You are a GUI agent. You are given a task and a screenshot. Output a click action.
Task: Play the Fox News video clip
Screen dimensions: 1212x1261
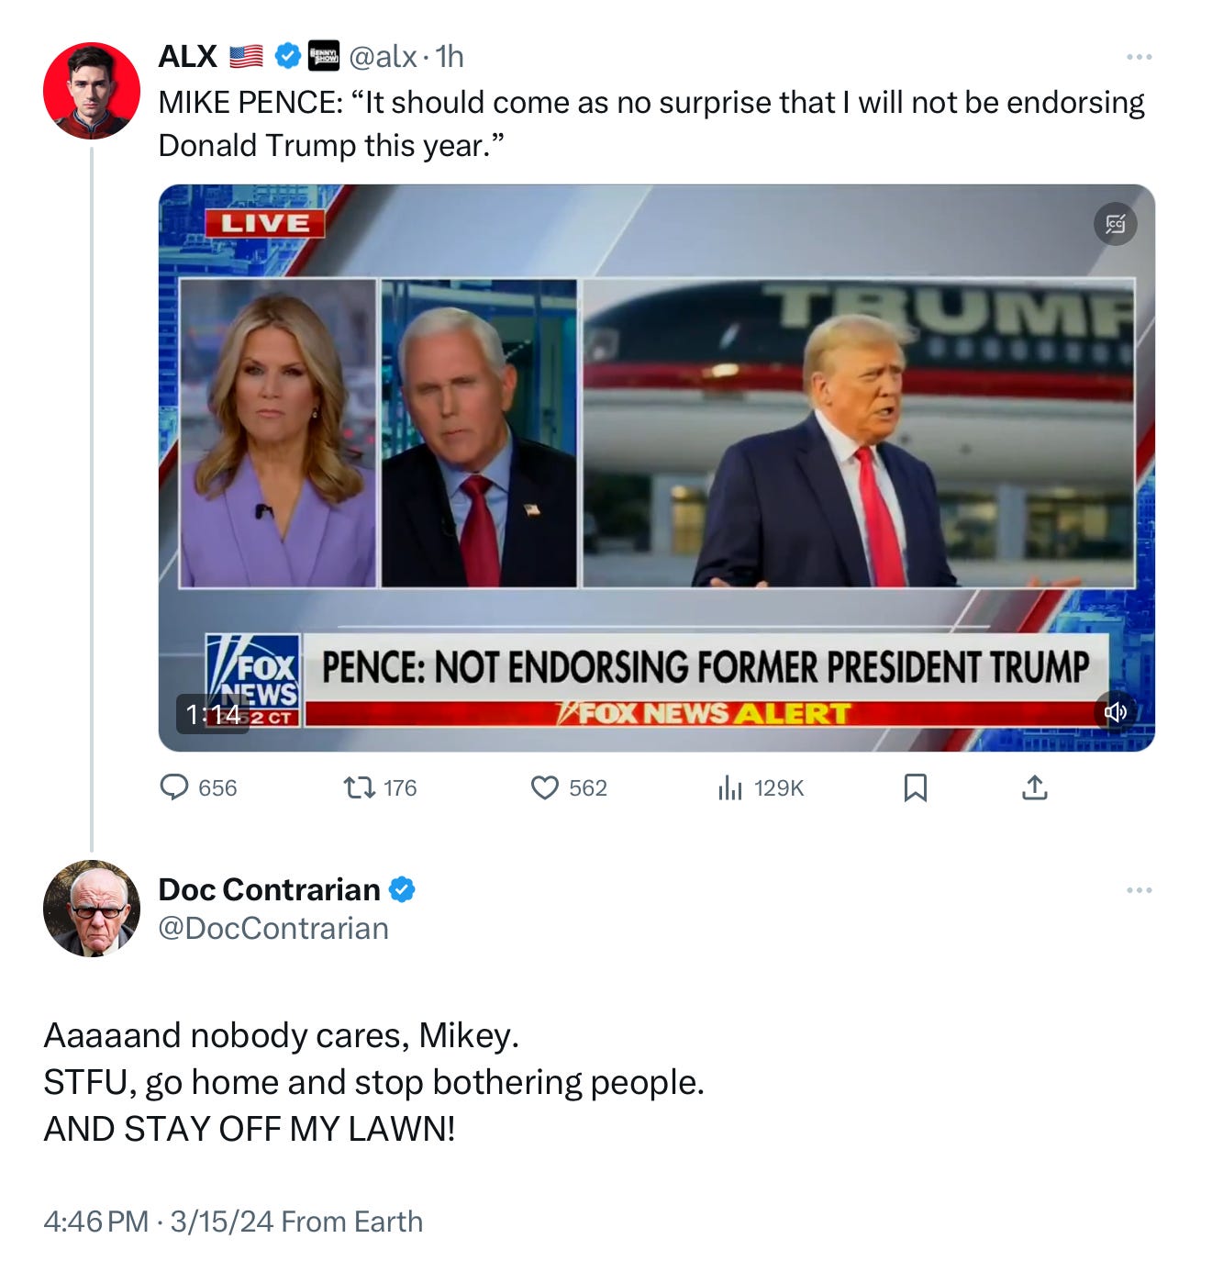point(656,468)
